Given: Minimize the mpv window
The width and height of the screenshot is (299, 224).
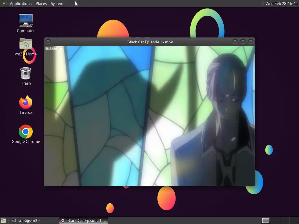Looking at the screenshot, I should click(x=235, y=41).
